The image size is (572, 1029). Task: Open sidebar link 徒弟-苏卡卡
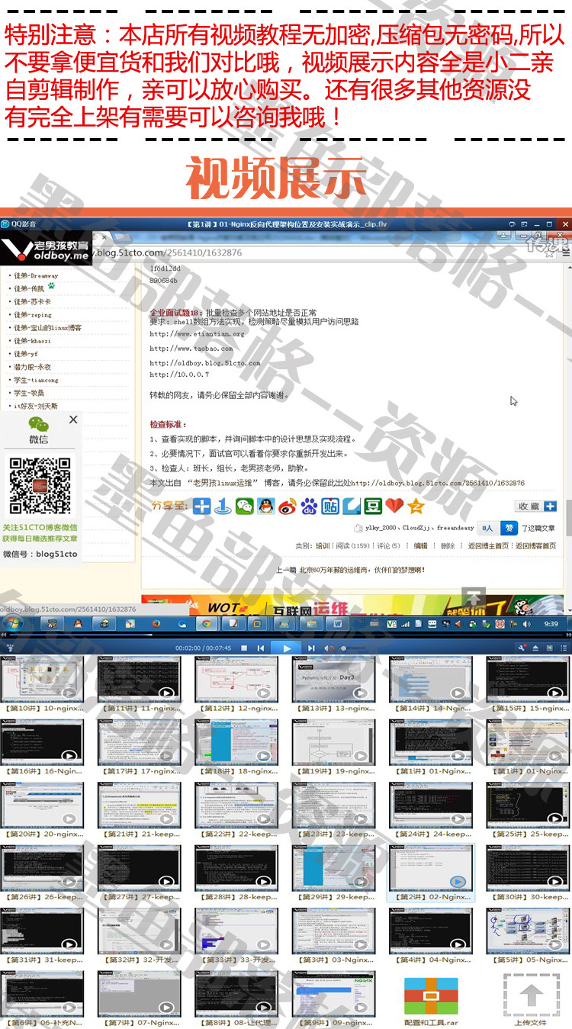click(x=31, y=301)
